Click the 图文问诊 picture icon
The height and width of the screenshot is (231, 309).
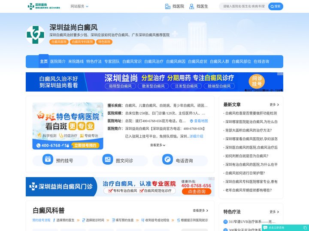tap(108, 159)
